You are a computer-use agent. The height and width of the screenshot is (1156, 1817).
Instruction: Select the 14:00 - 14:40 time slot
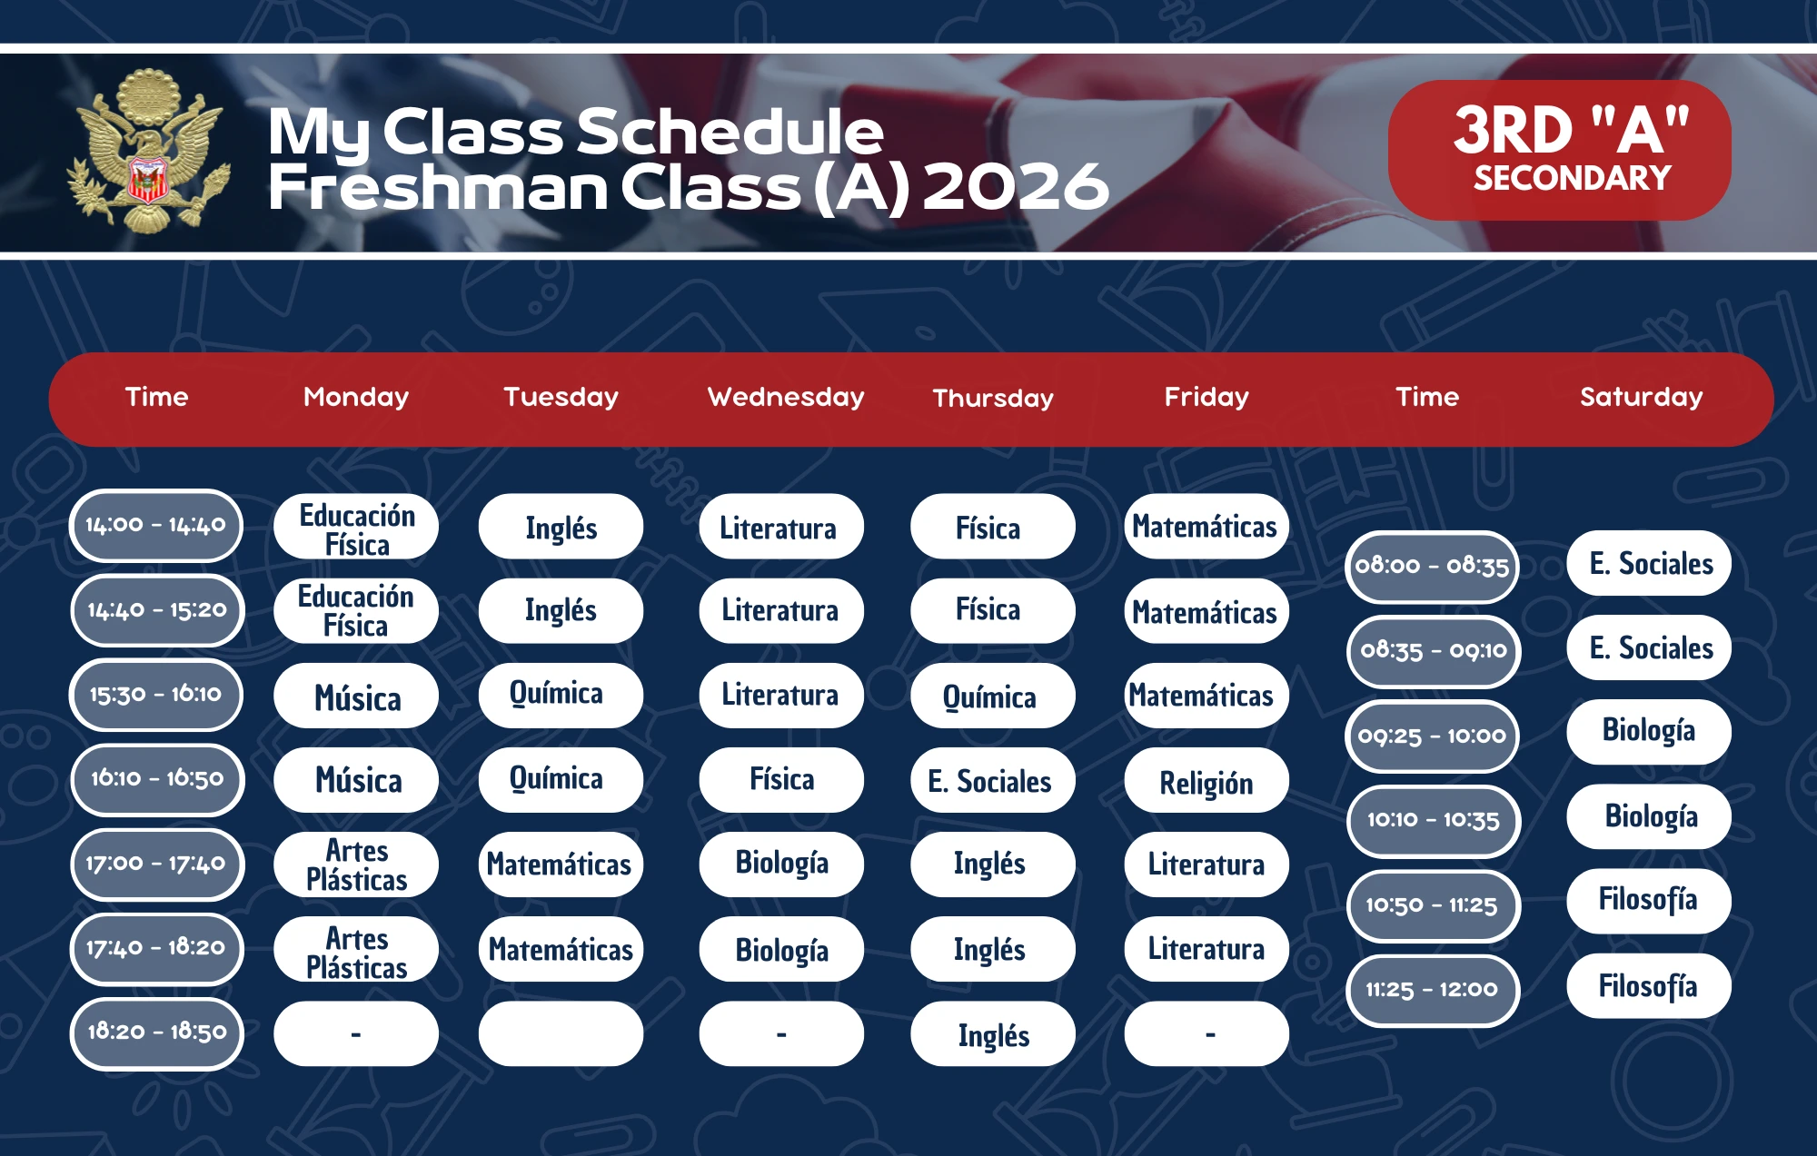click(x=156, y=525)
